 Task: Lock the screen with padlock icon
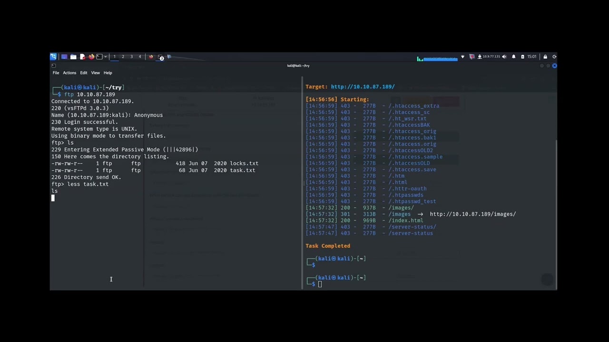pos(545,57)
